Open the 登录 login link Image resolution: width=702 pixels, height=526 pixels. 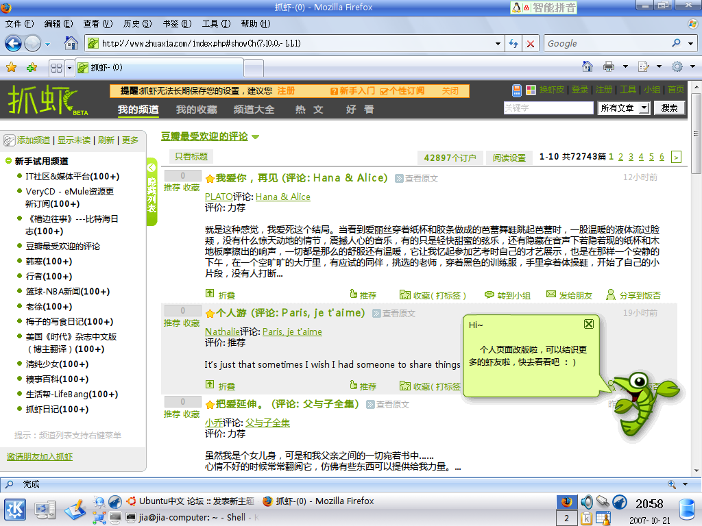(x=580, y=90)
